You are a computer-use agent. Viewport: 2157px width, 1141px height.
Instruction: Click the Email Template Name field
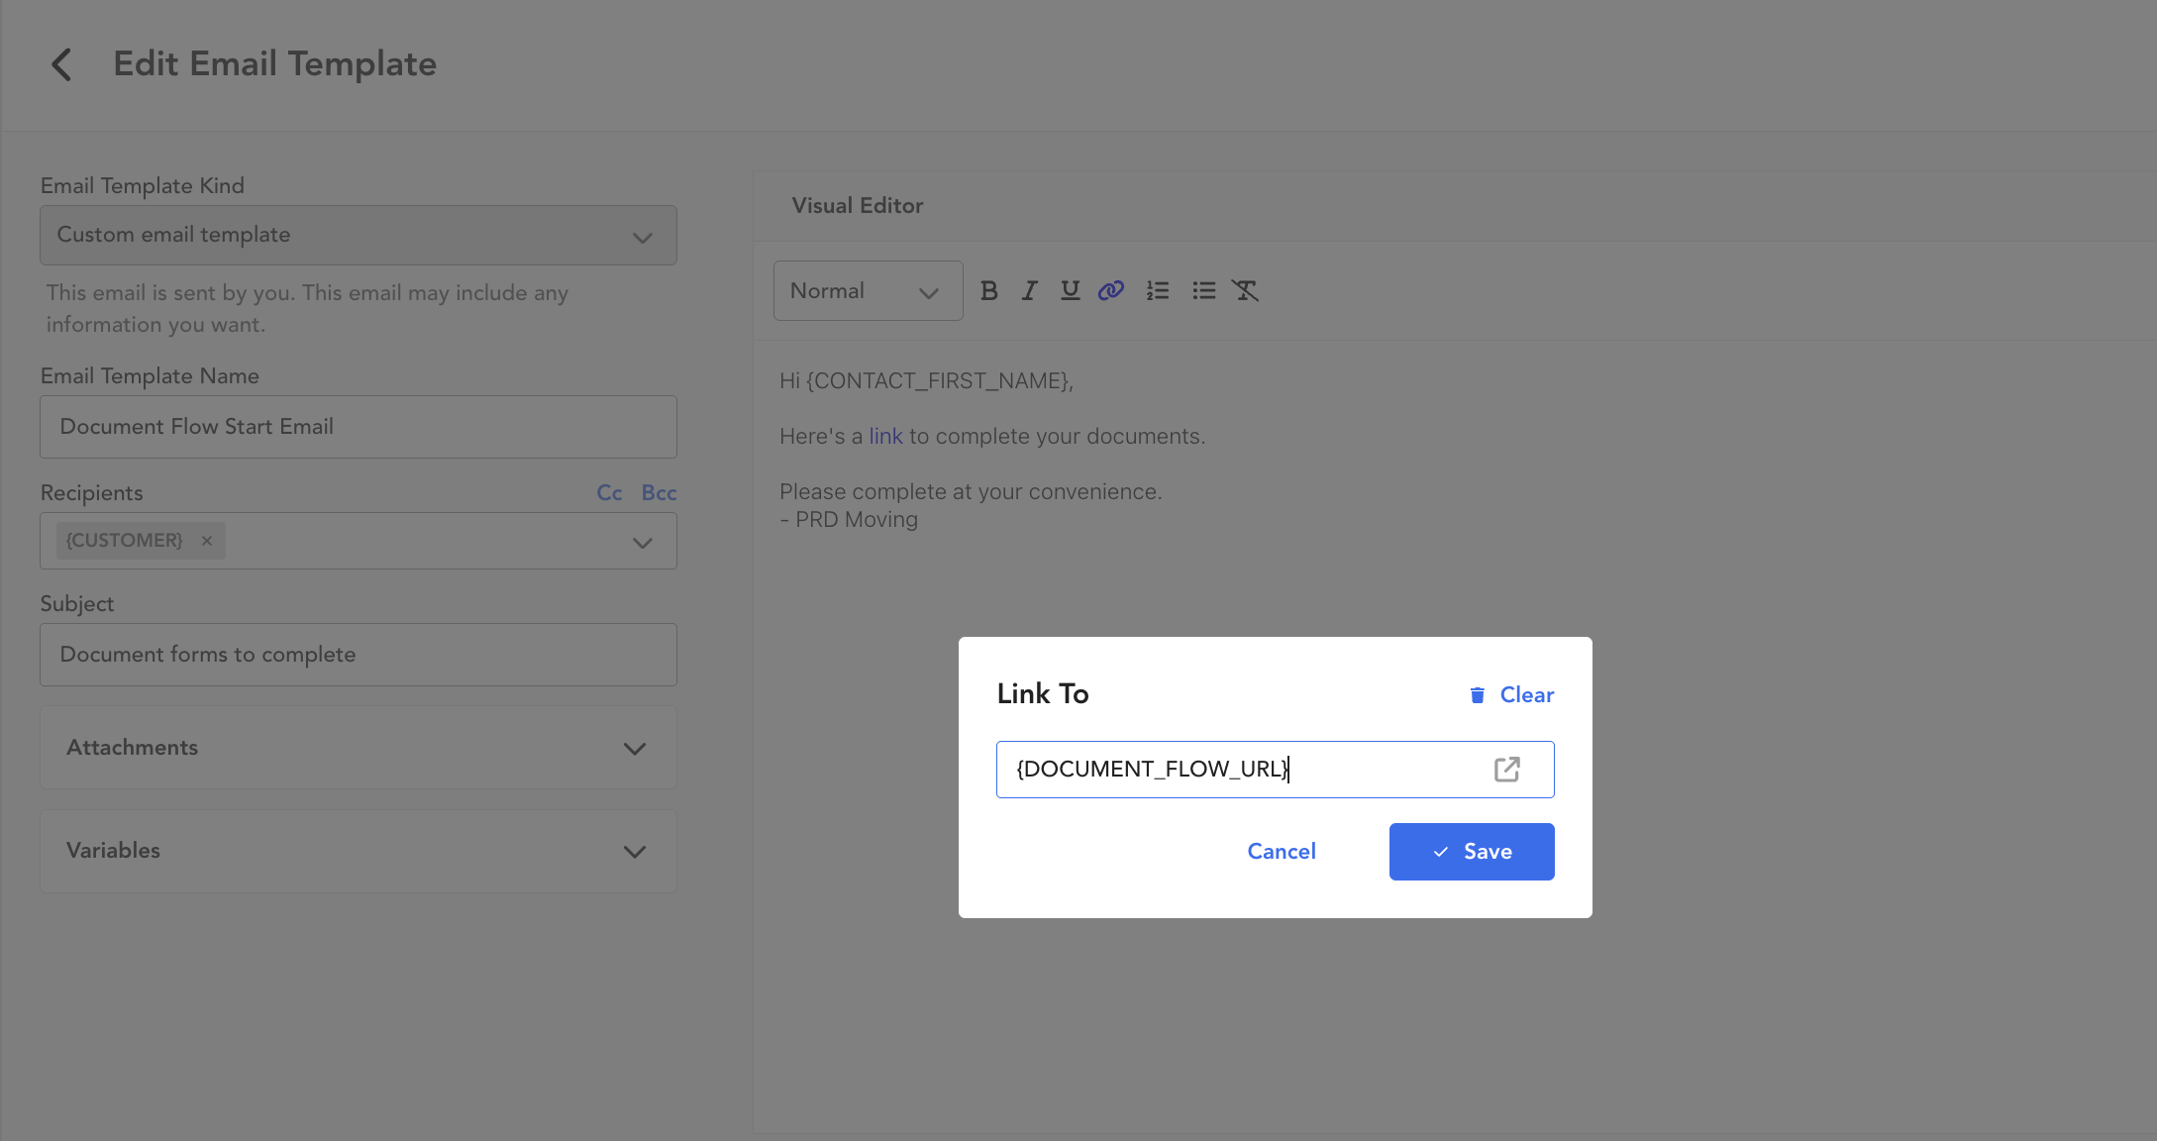pos(359,427)
